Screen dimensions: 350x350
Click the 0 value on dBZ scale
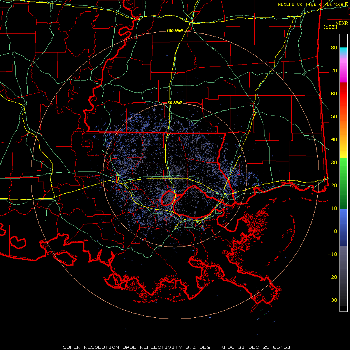click(336, 231)
